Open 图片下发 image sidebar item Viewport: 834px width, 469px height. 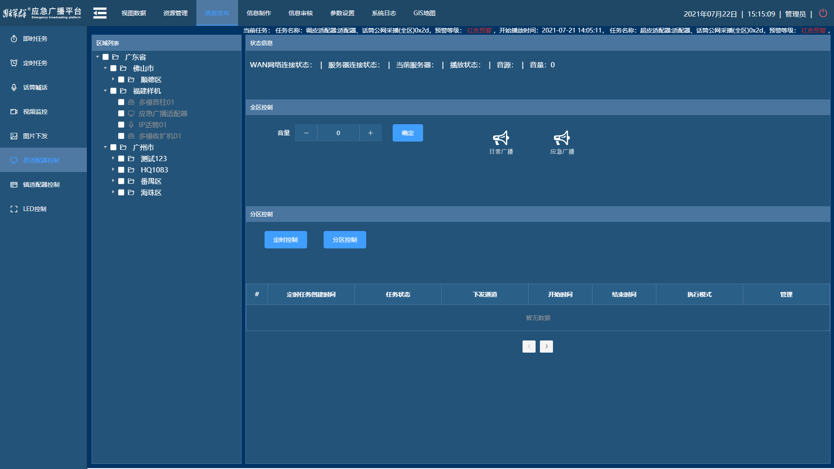35,136
